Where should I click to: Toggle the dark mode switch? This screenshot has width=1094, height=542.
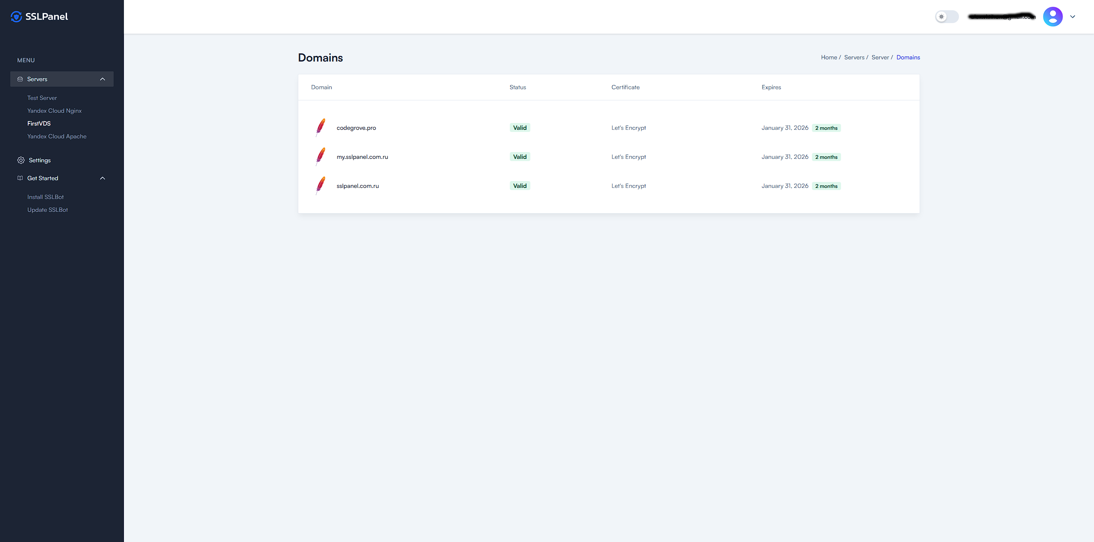(946, 17)
